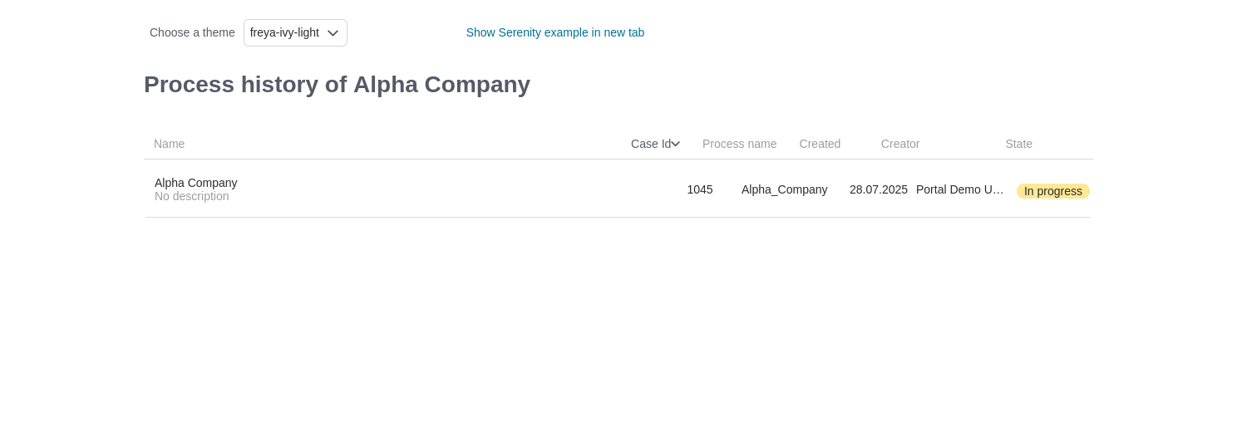Sort by the Created column header
The width and height of the screenshot is (1247, 427).
point(820,144)
